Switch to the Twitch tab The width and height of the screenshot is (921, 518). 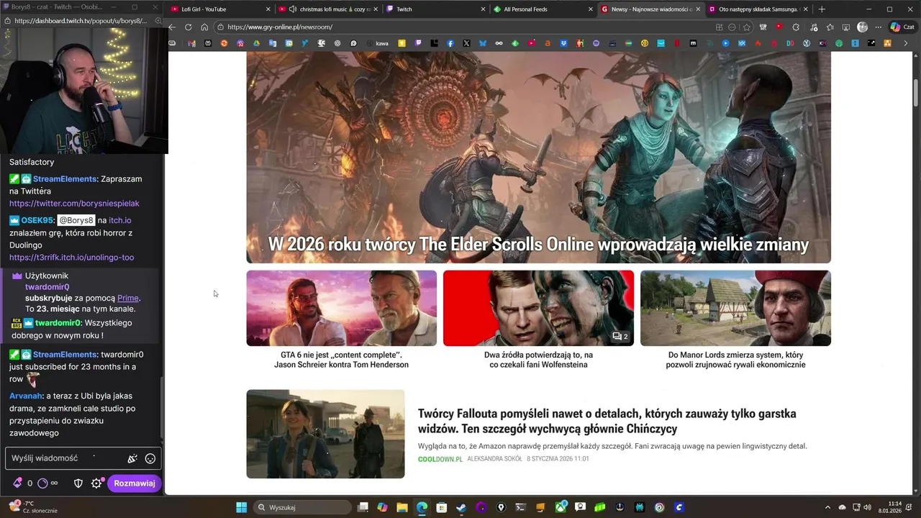pyautogui.click(x=435, y=9)
